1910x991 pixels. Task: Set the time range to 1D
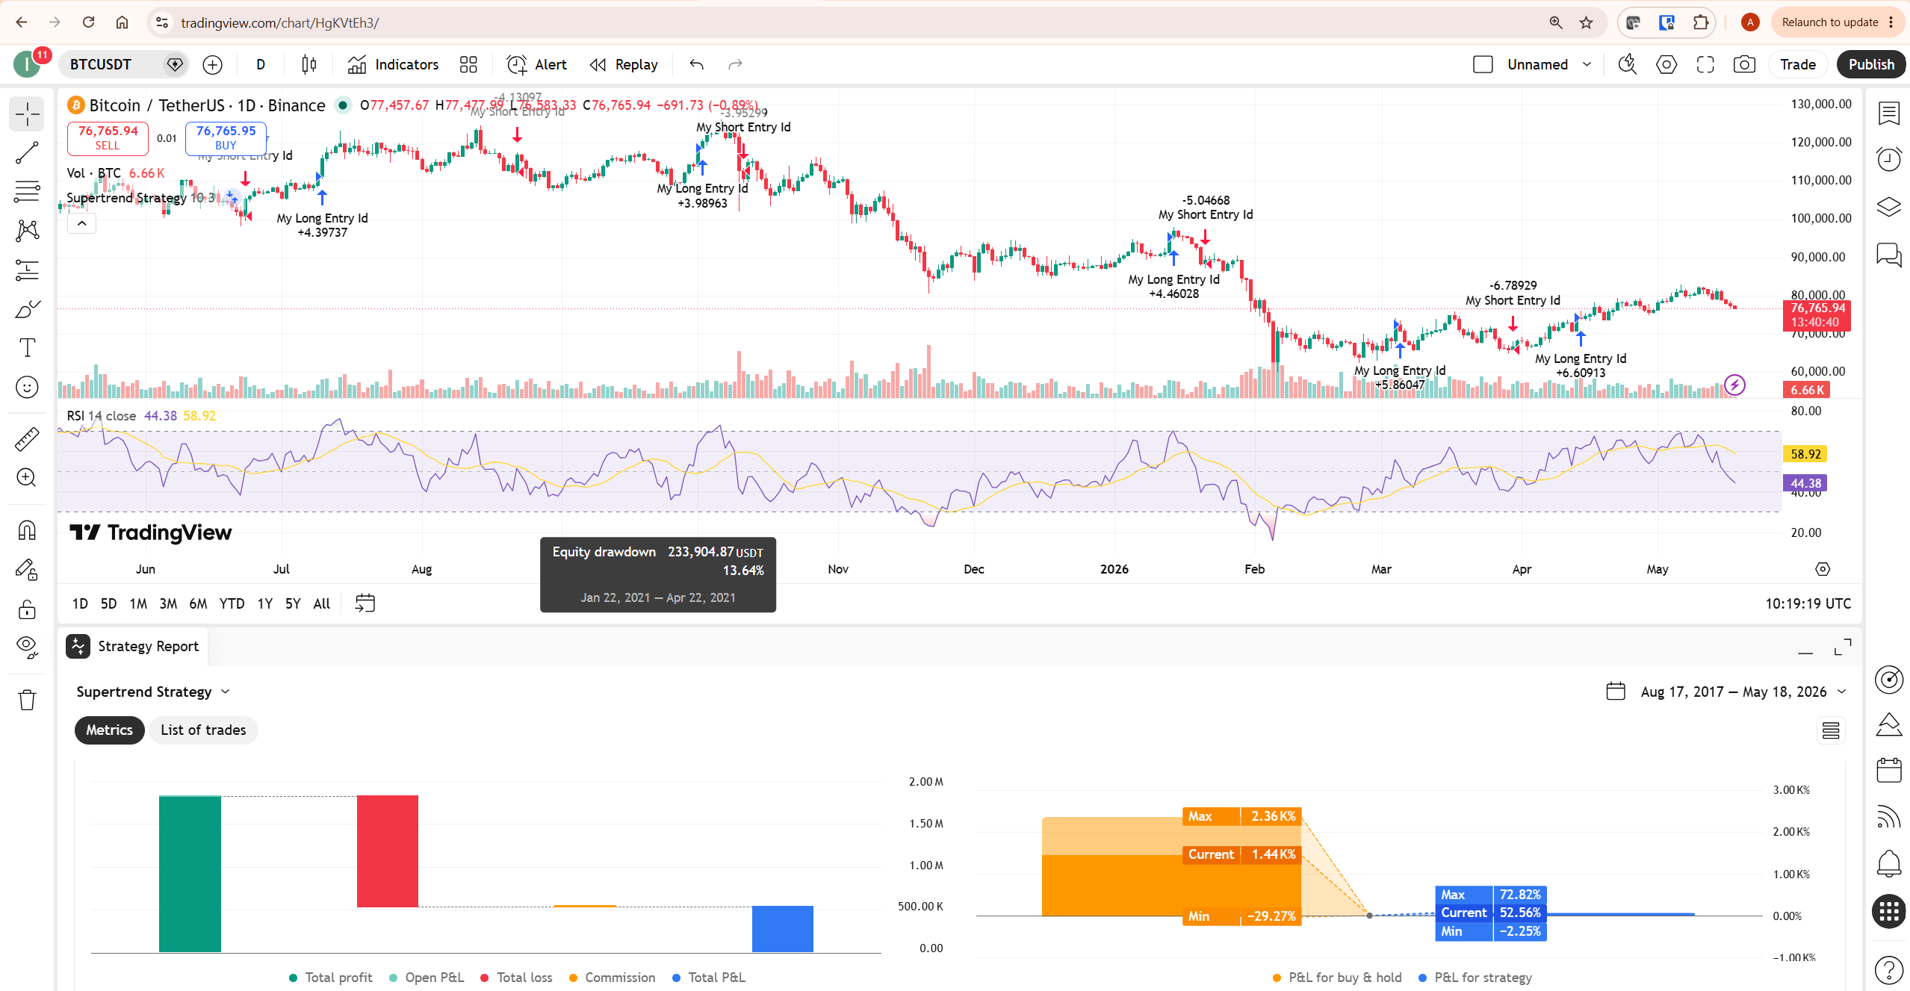click(x=79, y=604)
